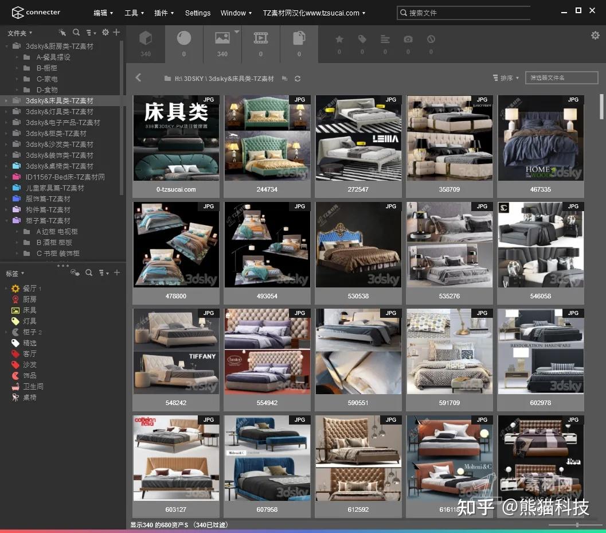
Task: Open the 排序 sort dropdown
Action: 505,77
